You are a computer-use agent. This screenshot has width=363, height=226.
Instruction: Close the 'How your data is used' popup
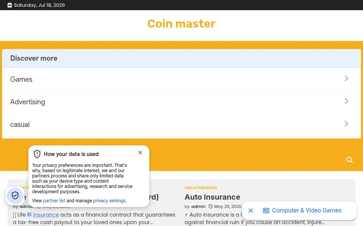click(140, 153)
